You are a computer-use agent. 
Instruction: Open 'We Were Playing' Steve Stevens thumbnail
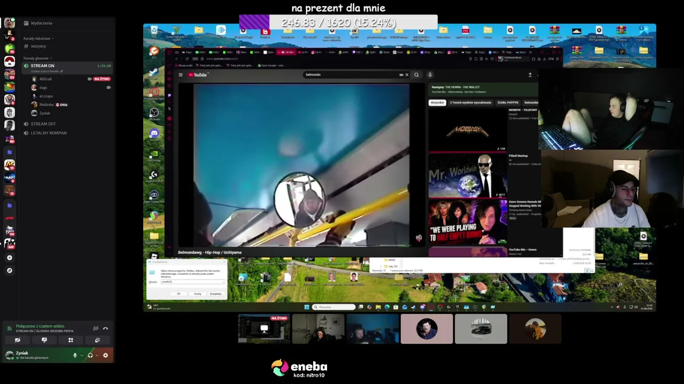(468, 222)
